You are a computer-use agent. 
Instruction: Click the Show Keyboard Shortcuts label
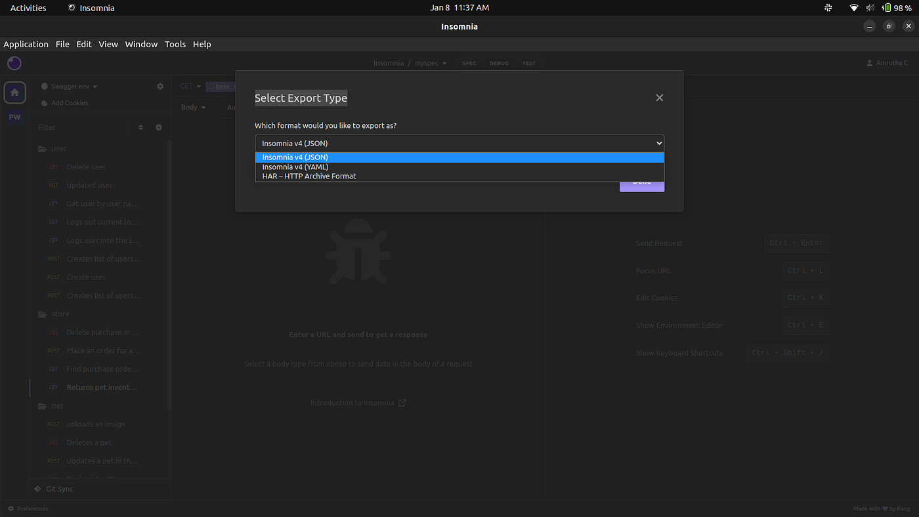(x=679, y=353)
